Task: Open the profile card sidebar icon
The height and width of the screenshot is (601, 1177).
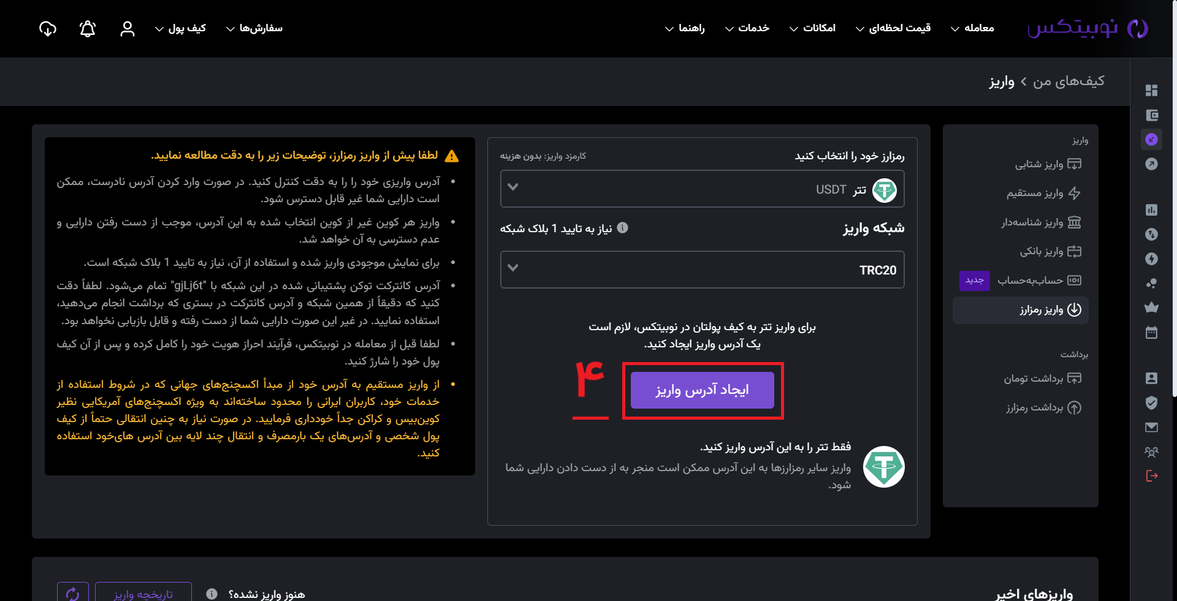Action: 1151,378
